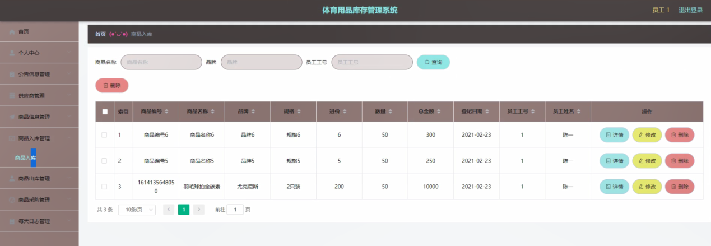The width and height of the screenshot is (711, 246).
Task: Click the cell 2只装
Action: tap(294, 187)
